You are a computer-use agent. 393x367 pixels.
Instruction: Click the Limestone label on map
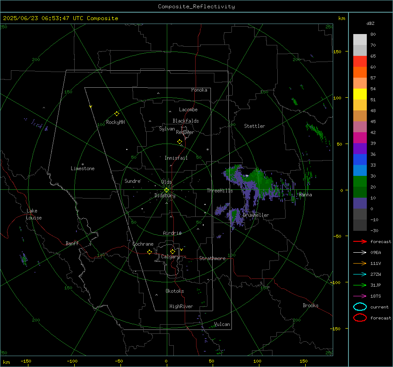[83, 168]
